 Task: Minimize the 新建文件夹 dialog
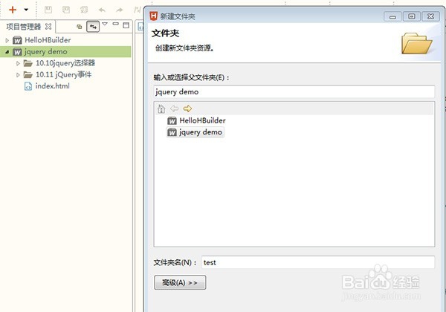392,16
